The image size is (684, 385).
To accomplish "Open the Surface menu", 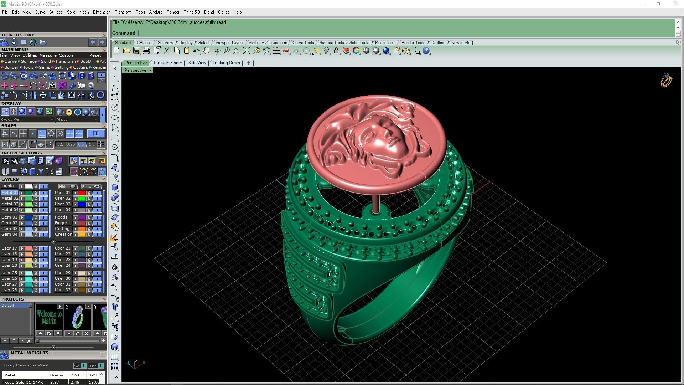I will [56, 12].
